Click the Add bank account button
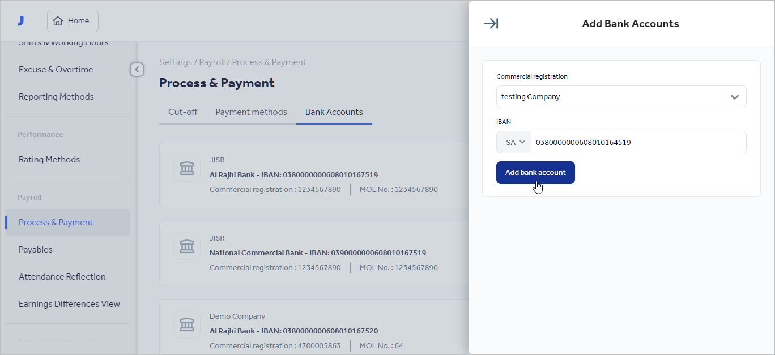The width and height of the screenshot is (775, 355). point(535,172)
